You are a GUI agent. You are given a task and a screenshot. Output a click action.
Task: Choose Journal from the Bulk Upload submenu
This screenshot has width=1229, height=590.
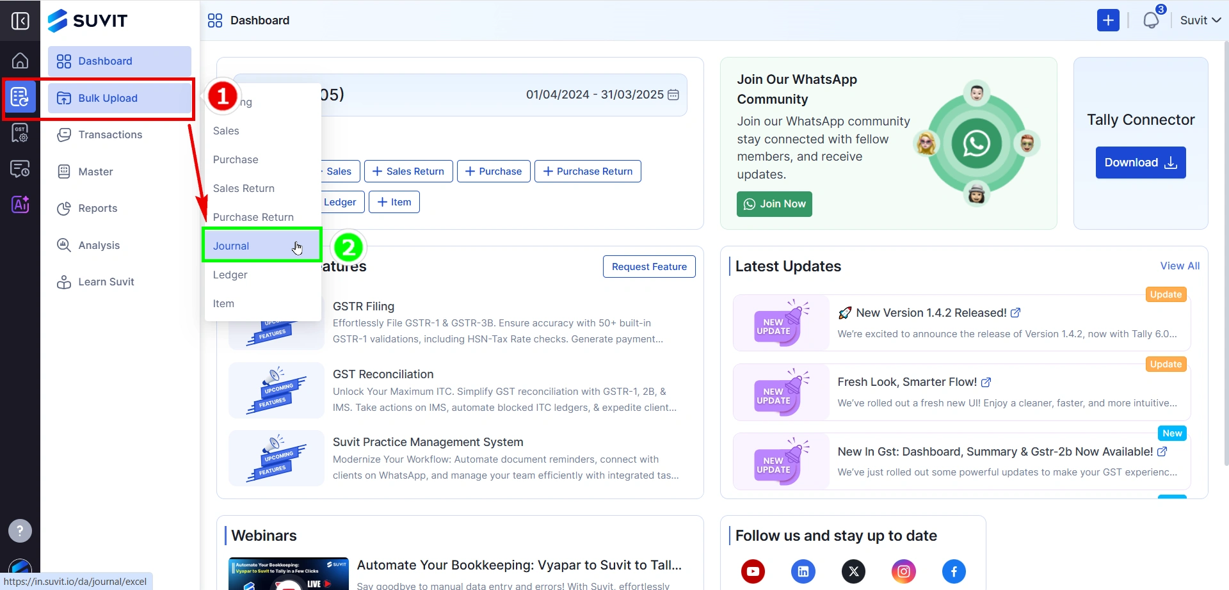pos(262,246)
